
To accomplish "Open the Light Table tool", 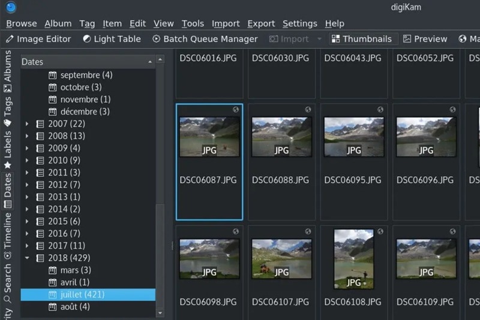I will 112,39.
